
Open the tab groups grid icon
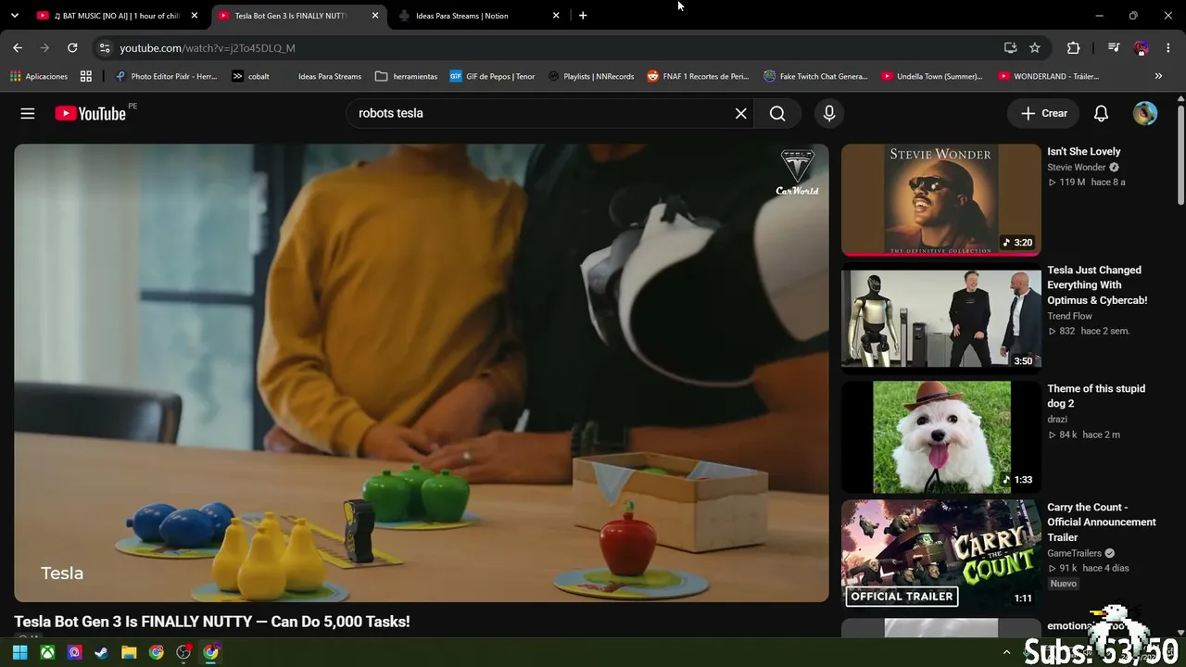(x=86, y=76)
